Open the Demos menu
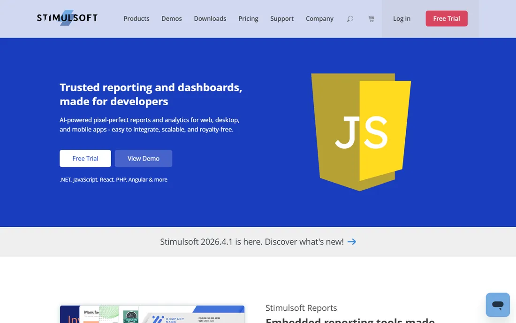Screen dimensions: 516x323 coord(171,19)
